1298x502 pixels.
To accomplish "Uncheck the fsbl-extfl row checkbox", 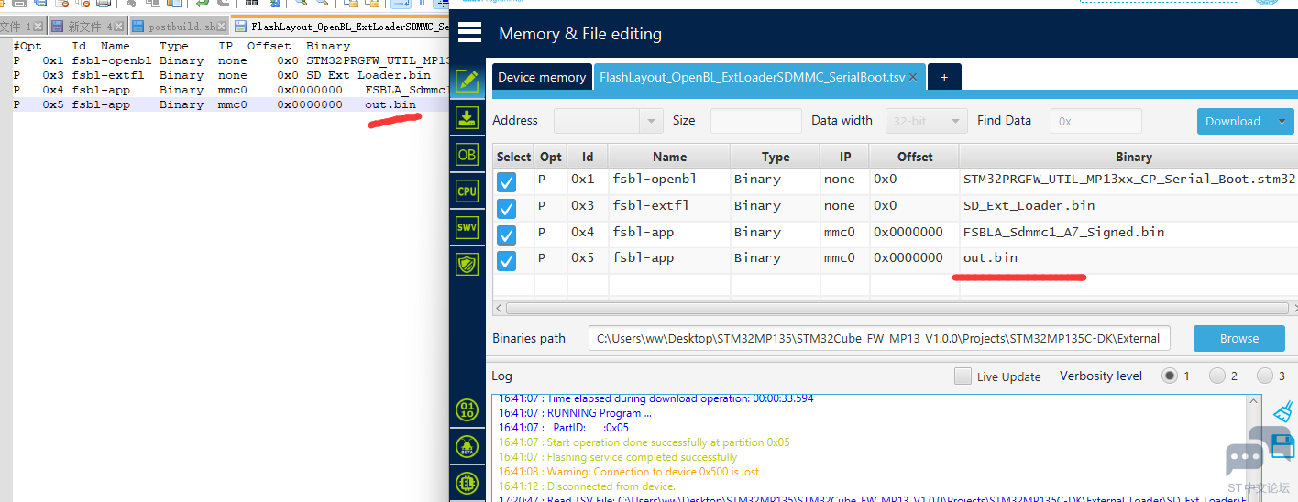I will (x=506, y=209).
